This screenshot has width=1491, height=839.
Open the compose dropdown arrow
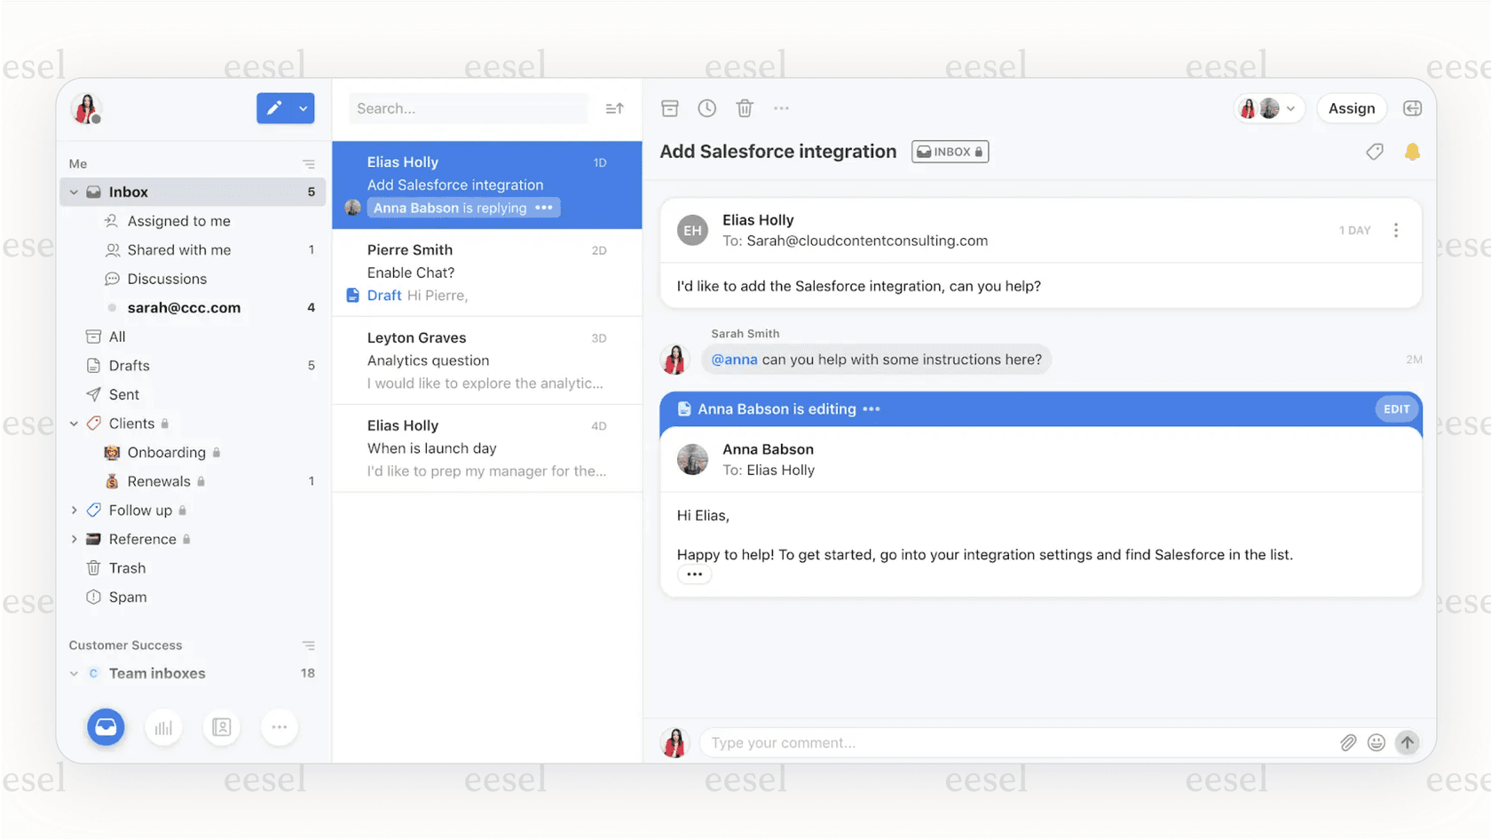coord(303,107)
